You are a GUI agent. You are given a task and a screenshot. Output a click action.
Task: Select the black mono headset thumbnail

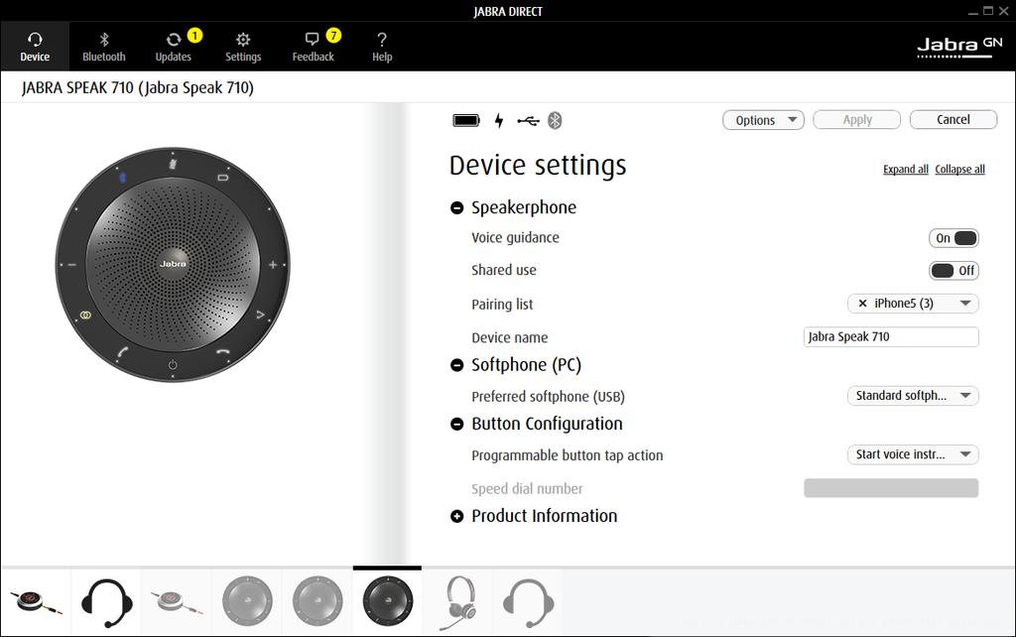pos(106,602)
